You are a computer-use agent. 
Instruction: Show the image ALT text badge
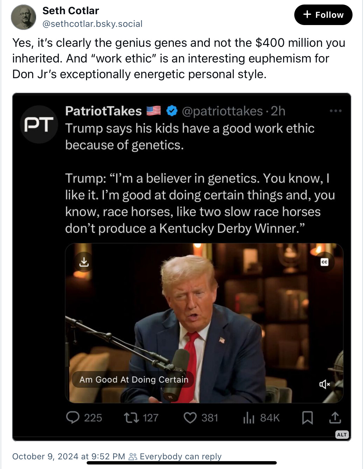342,435
